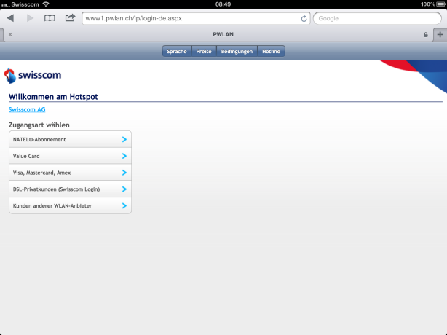Choose NATEL®-Abonnement access type

click(x=70, y=139)
